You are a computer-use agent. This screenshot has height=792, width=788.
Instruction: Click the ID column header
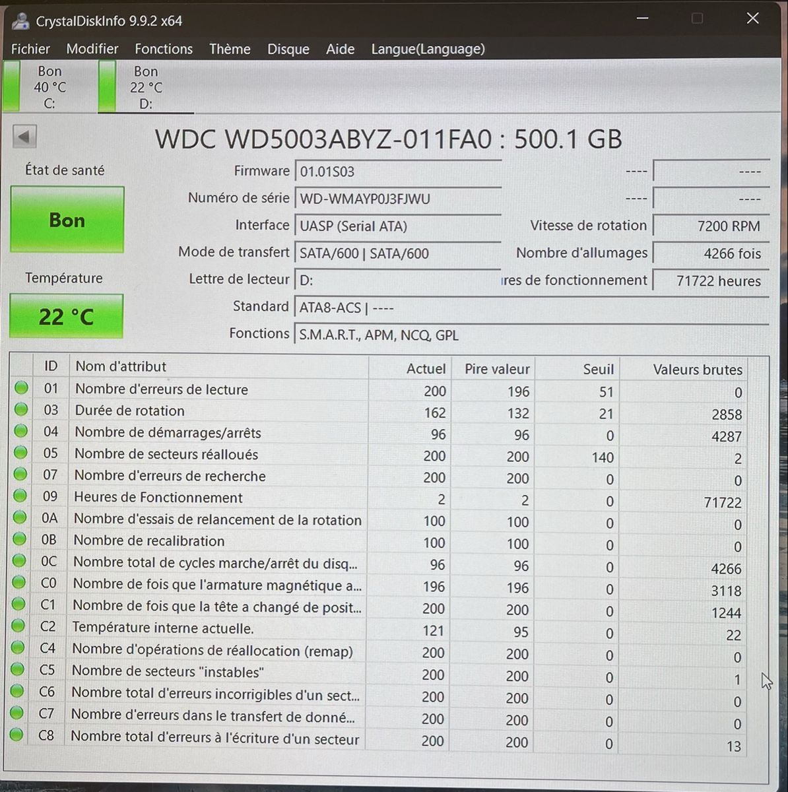pos(50,366)
